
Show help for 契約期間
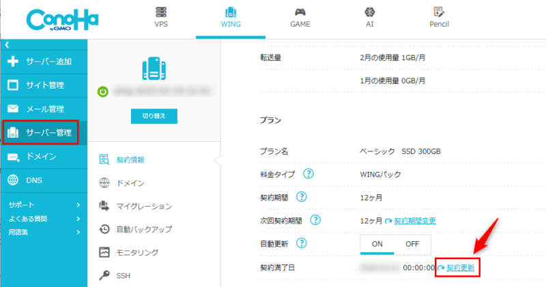tap(301, 197)
